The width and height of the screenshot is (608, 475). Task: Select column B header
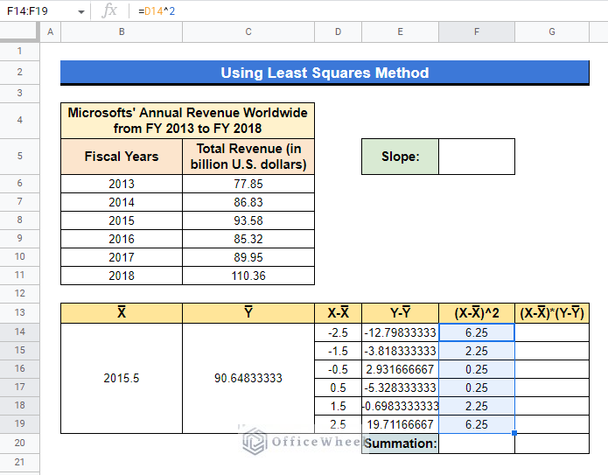pos(122,31)
